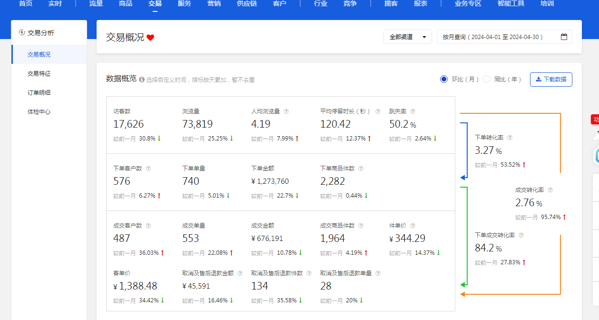Click the red heart favorite icon beside 交易概况
Image resolution: width=599 pixels, height=320 pixels.
[x=150, y=38]
